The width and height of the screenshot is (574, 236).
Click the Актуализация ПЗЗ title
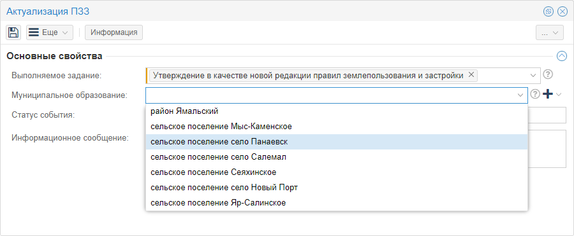click(48, 11)
